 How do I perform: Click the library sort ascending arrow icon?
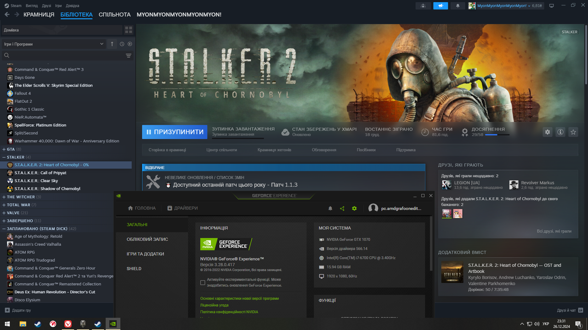112,44
